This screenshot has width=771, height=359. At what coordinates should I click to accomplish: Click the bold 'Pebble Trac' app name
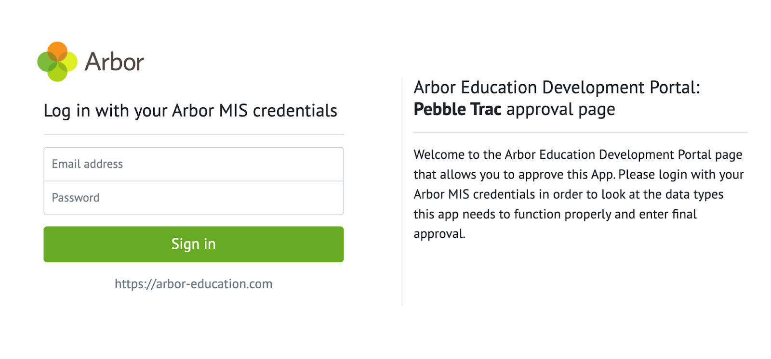[x=457, y=109]
